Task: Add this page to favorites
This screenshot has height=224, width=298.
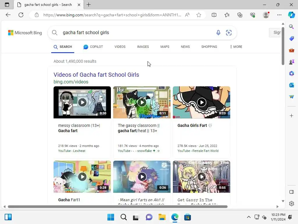Action: (x=199, y=15)
